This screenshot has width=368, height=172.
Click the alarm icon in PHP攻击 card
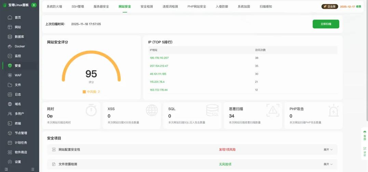click(333, 110)
